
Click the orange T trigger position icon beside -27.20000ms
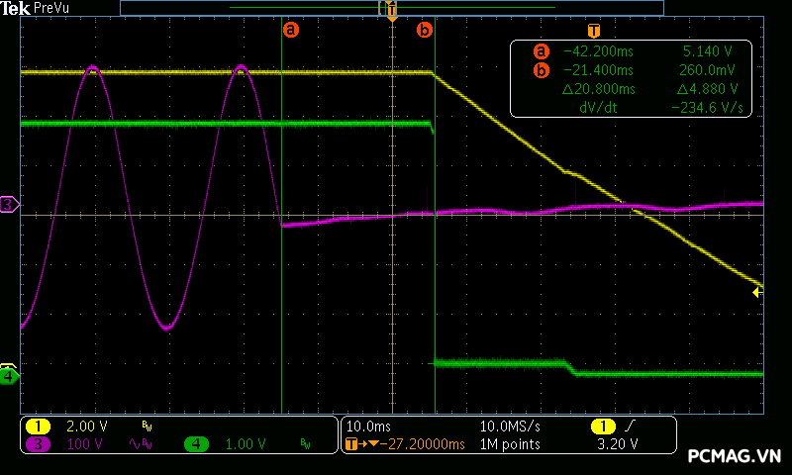tap(351, 444)
